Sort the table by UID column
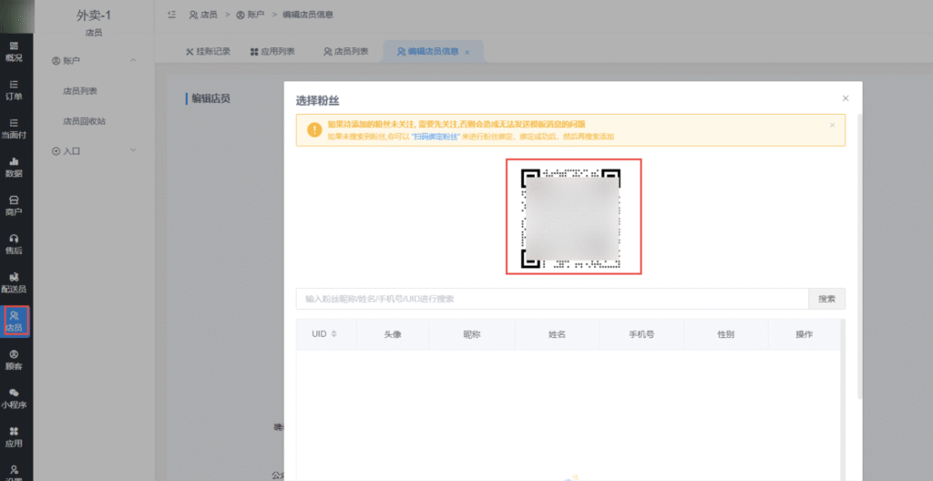The image size is (933, 481). [333, 334]
